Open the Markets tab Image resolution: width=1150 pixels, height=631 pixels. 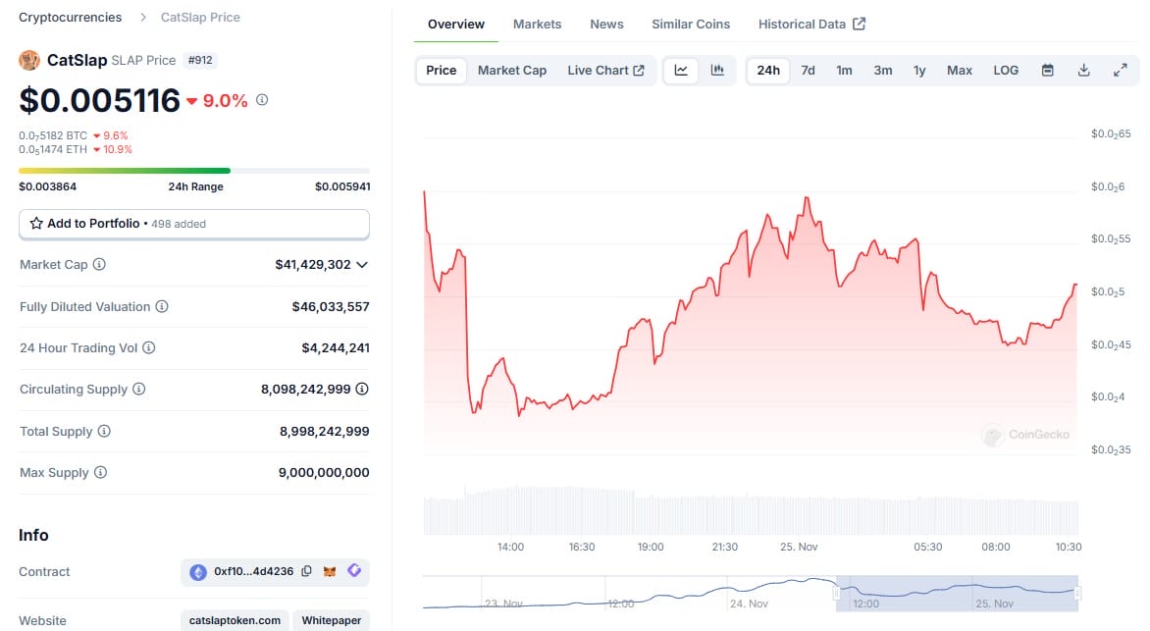537,24
